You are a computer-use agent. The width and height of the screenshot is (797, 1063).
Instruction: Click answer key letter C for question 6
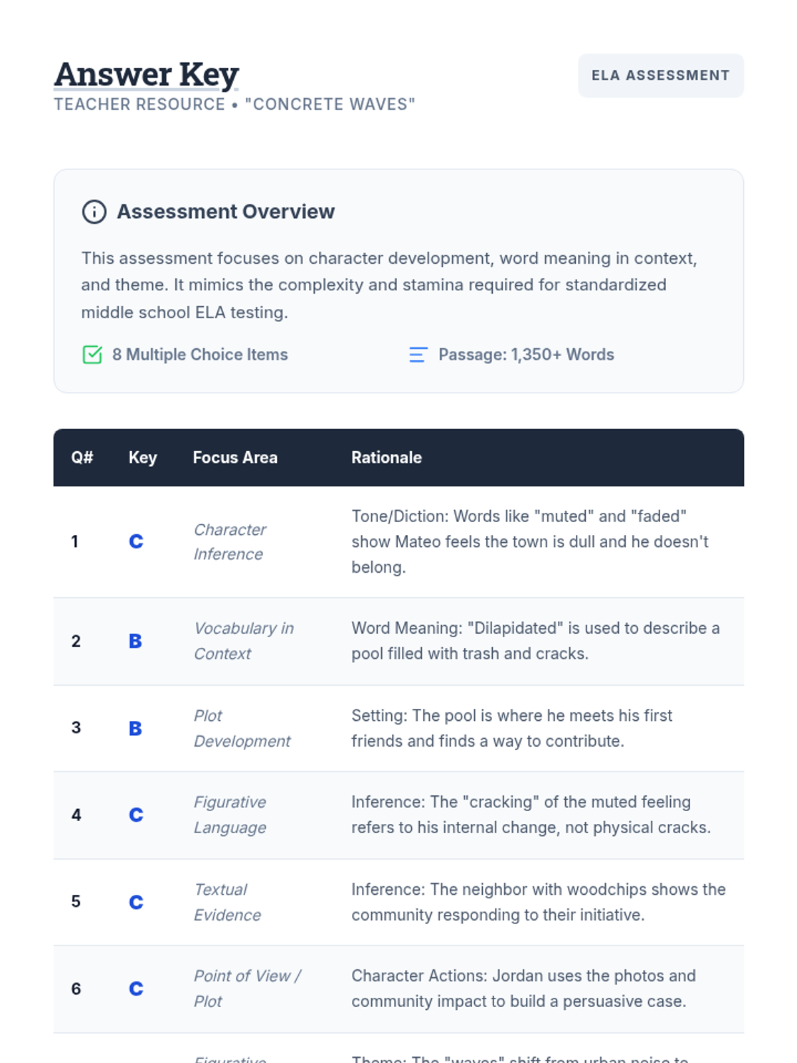[x=136, y=989]
